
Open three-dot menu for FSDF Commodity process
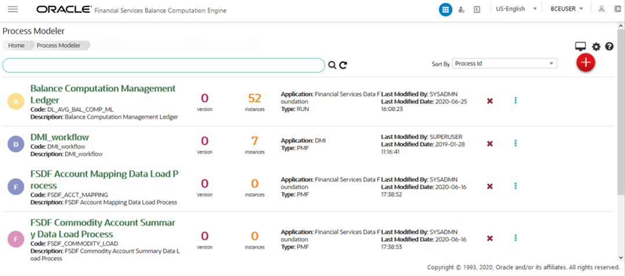click(x=515, y=238)
